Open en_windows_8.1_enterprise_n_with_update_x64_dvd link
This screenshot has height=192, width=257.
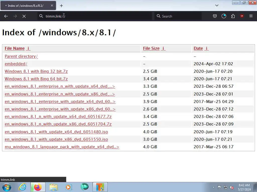coord(60,86)
